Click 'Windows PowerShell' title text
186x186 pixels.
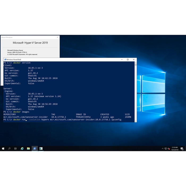14,60
